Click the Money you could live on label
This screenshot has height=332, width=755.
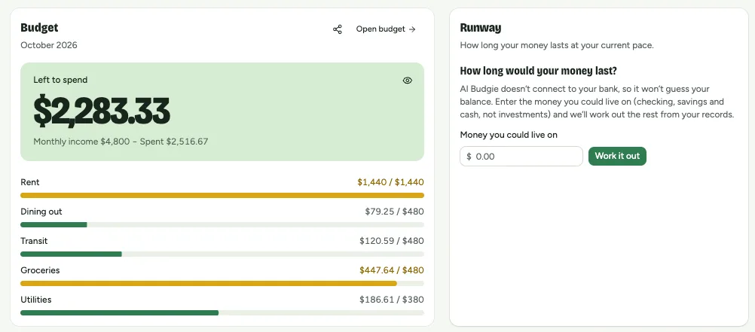[509, 135]
